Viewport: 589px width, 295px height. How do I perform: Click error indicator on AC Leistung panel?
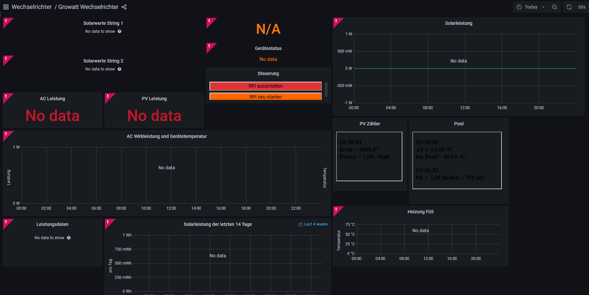[x=6, y=97]
